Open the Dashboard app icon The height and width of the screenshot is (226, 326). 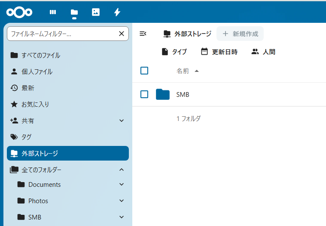53,12
